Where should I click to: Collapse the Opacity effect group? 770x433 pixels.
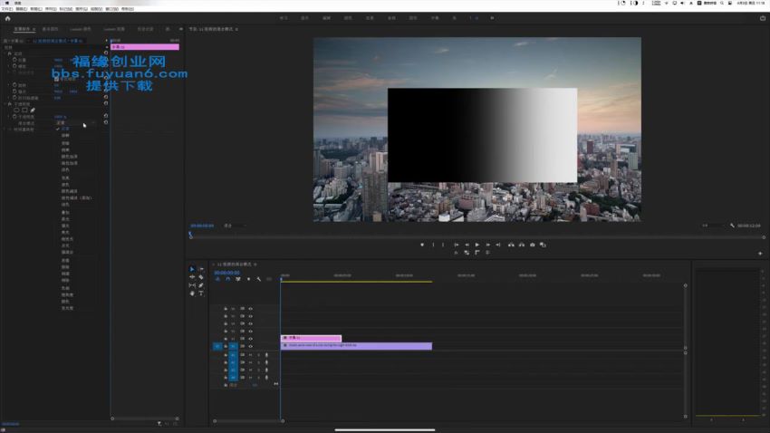click(x=5, y=104)
